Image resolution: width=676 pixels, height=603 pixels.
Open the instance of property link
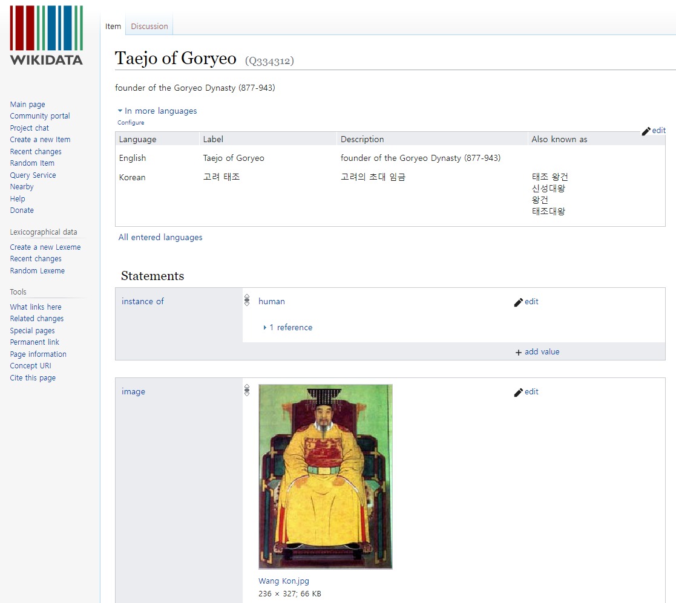pyautogui.click(x=143, y=301)
